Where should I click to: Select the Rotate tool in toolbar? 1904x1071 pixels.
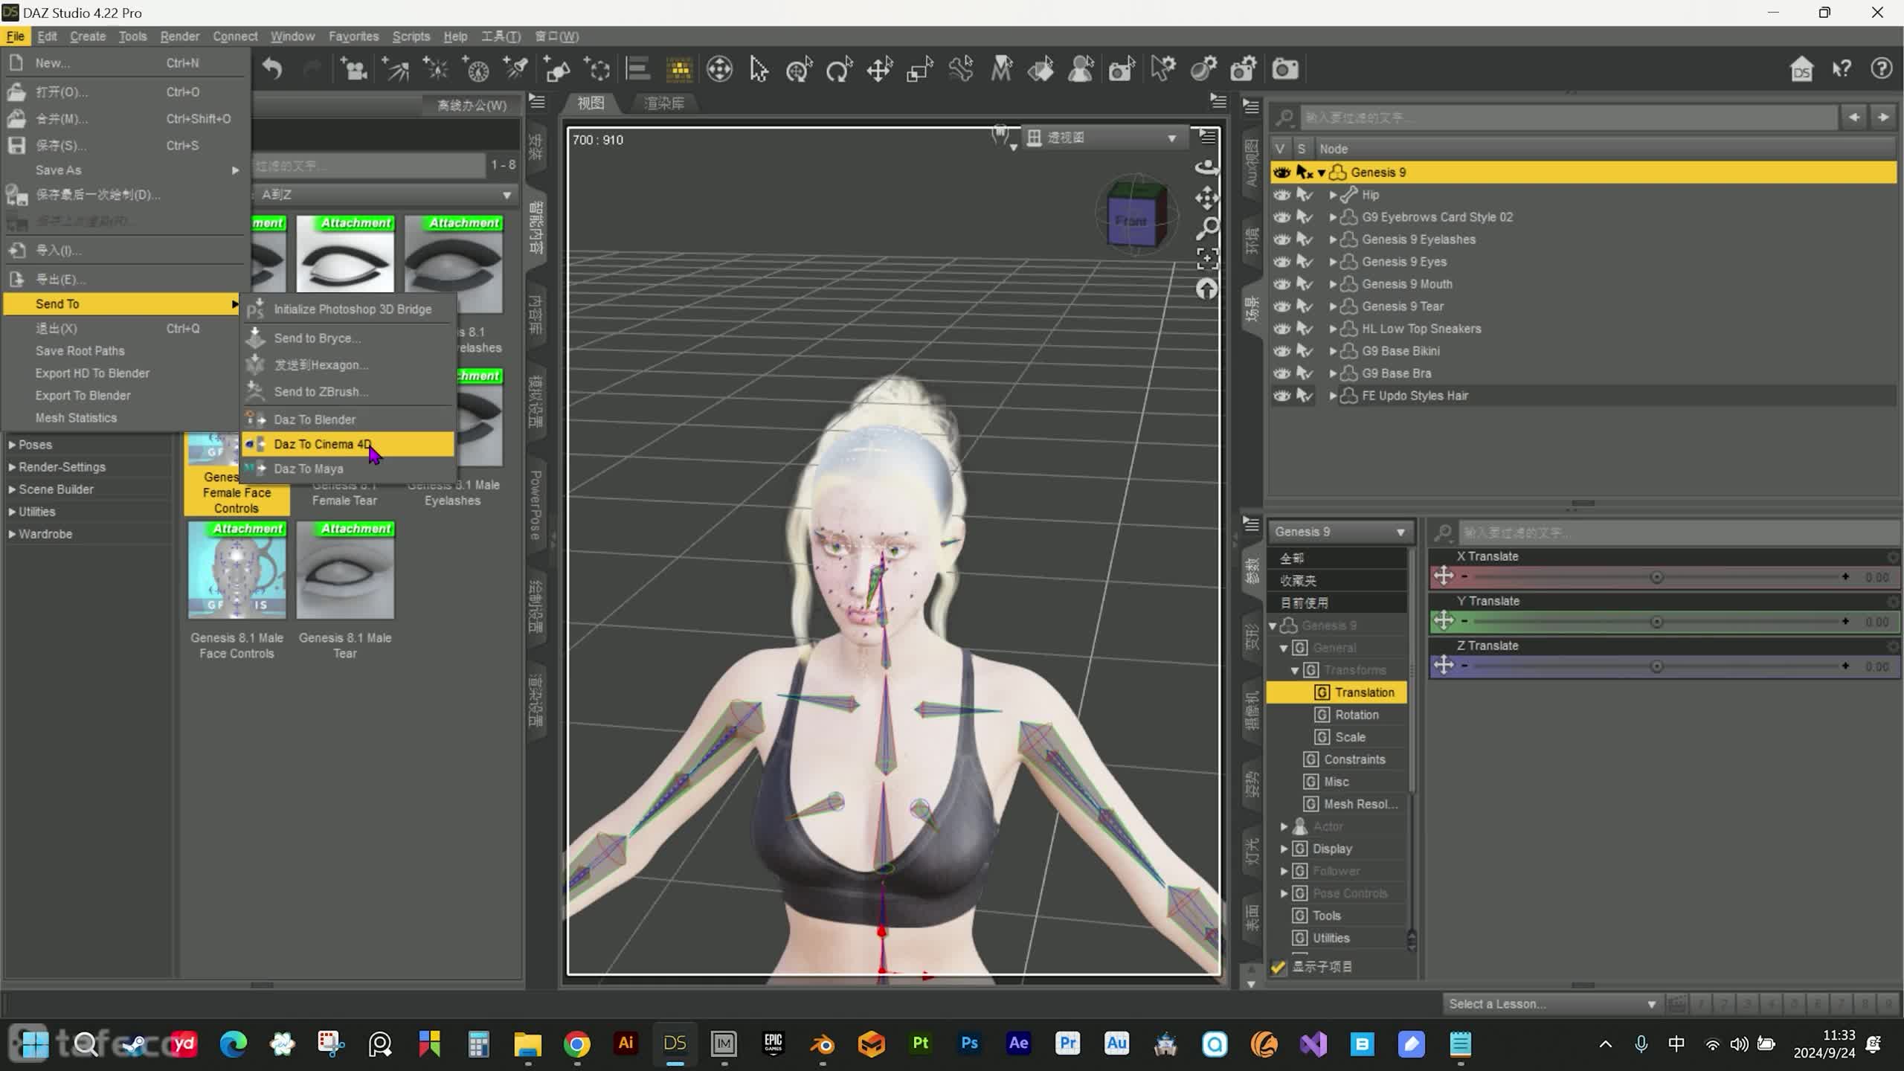point(839,69)
